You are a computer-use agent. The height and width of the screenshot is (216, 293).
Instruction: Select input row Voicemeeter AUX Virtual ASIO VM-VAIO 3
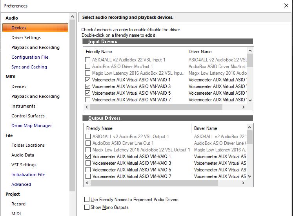[131, 86]
